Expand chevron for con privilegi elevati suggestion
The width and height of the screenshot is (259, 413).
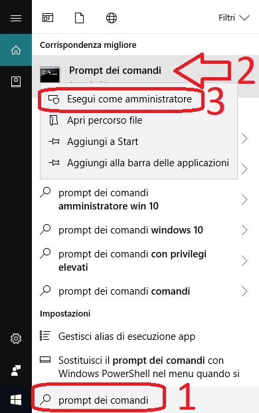(x=244, y=261)
